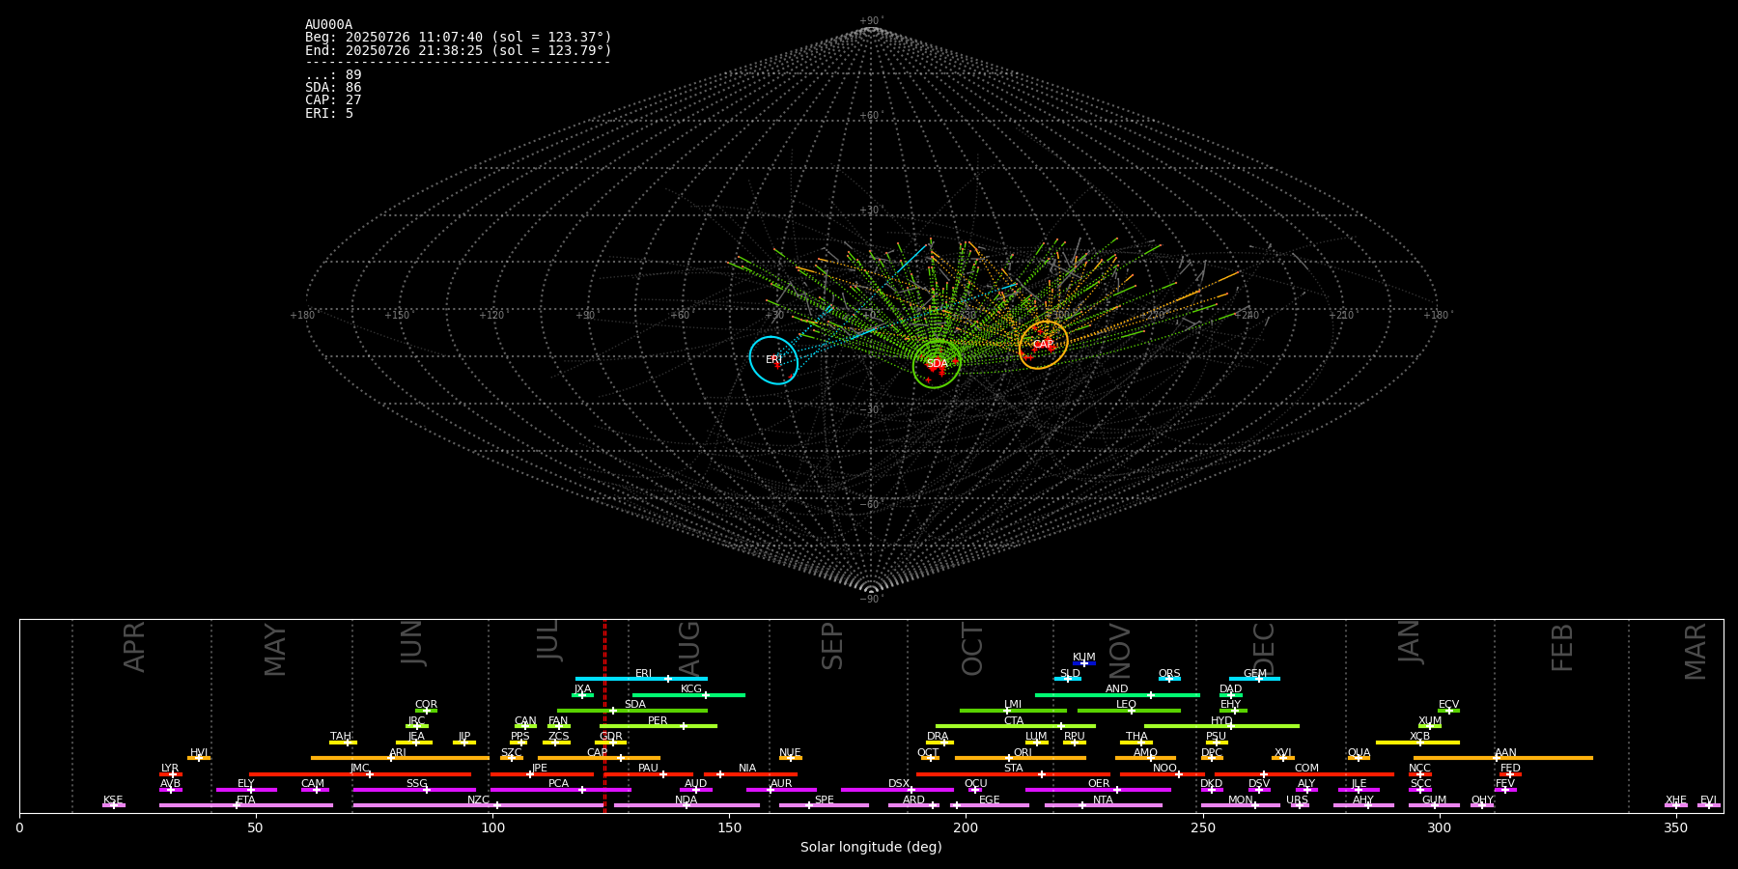Screen dimensions: 1738x869
Task: Click the 'CAP: 27' count in header
Action: tap(333, 100)
